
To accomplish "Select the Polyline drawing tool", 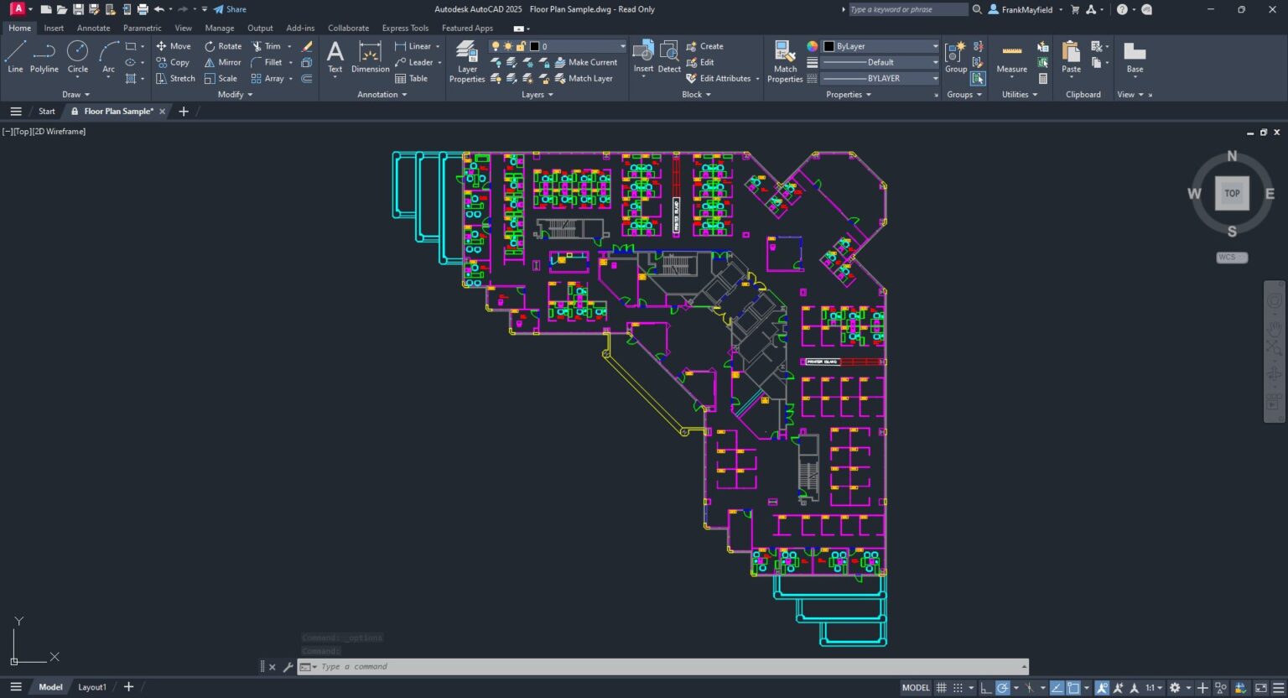I will point(44,58).
